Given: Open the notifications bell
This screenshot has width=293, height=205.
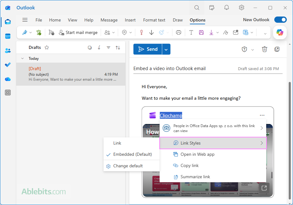Looking at the screenshot, I should (227, 7).
